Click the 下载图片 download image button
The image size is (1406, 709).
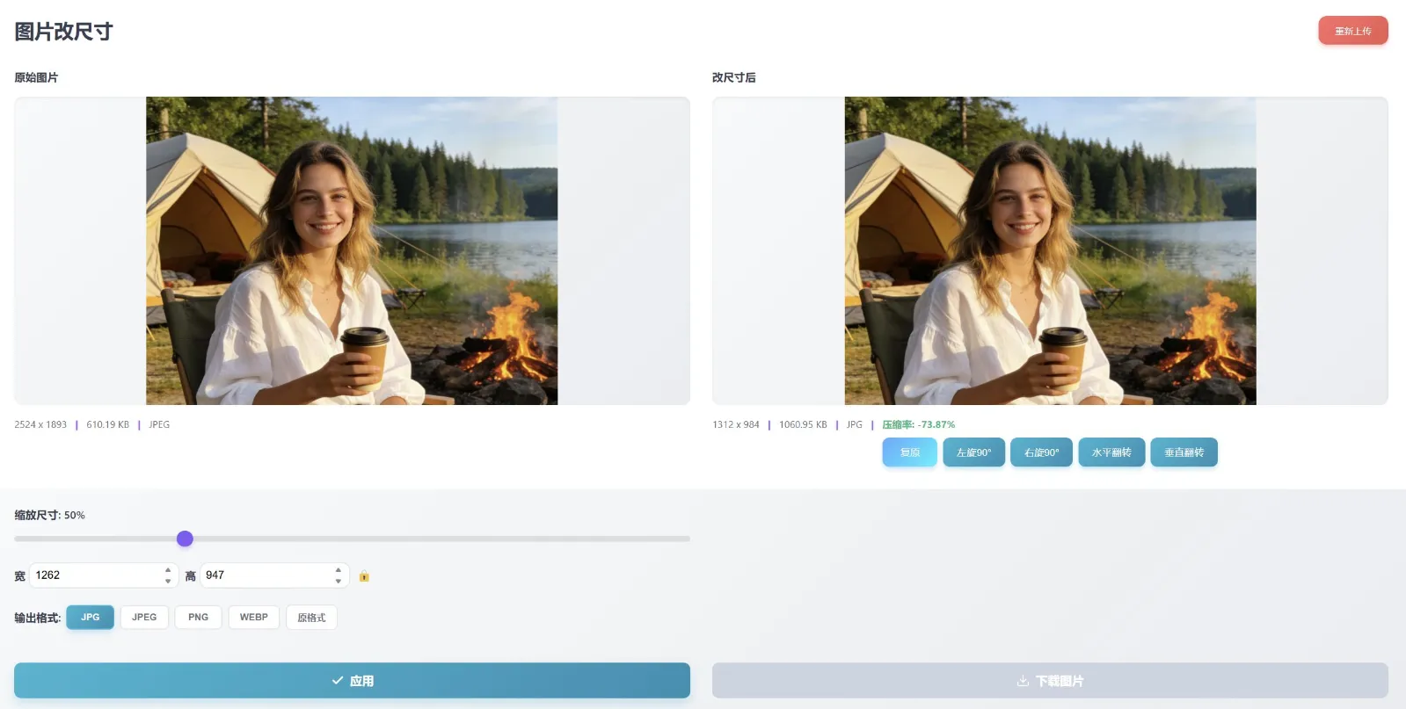pos(1050,681)
